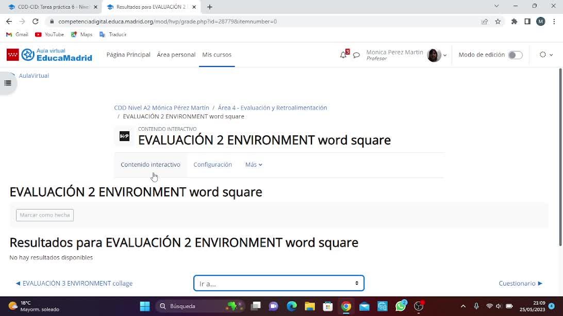Click the page vertical scrollbar
Screen dimensions: 563x316
560,157
